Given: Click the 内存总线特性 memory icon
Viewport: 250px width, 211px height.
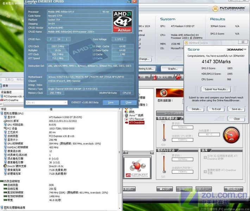Looking at the screenshot, I should 2,181.
